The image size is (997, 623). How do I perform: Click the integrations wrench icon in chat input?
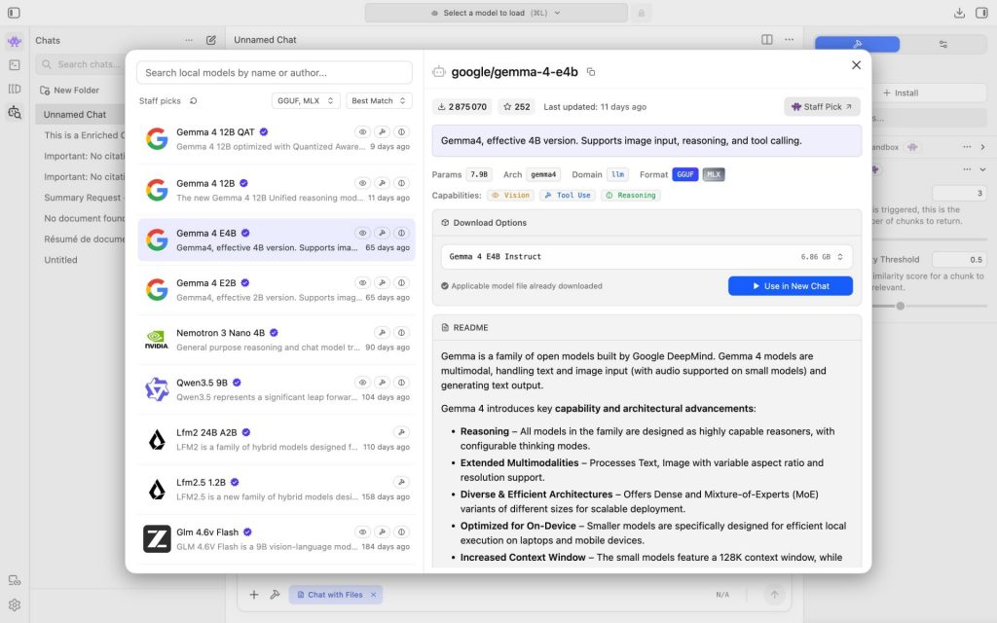pos(275,595)
